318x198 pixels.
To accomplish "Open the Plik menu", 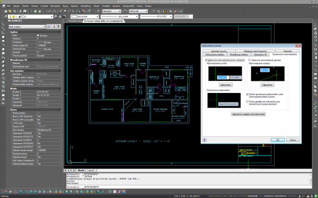I will pos(8,6).
